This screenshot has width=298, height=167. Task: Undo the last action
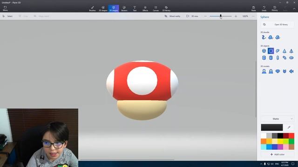[264, 8]
